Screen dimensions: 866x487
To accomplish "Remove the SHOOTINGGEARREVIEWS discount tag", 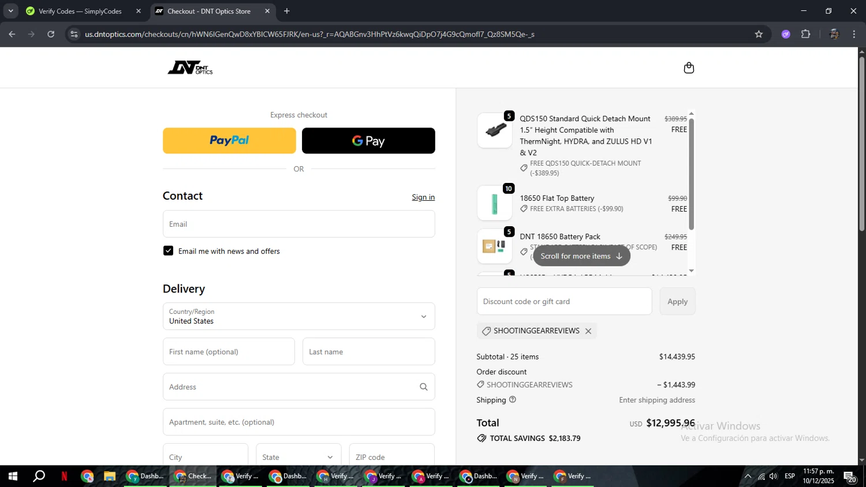I will pos(588,331).
